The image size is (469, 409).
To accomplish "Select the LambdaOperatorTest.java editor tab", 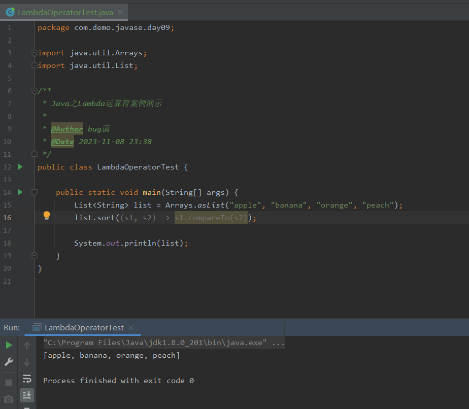I will pyautogui.click(x=64, y=12).
